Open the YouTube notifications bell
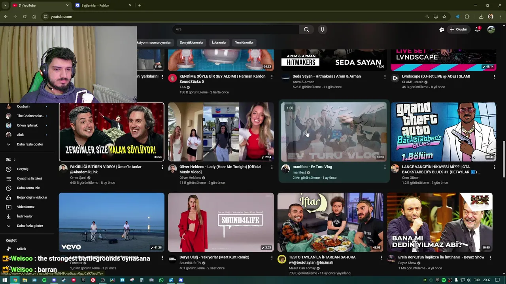 point(478,29)
